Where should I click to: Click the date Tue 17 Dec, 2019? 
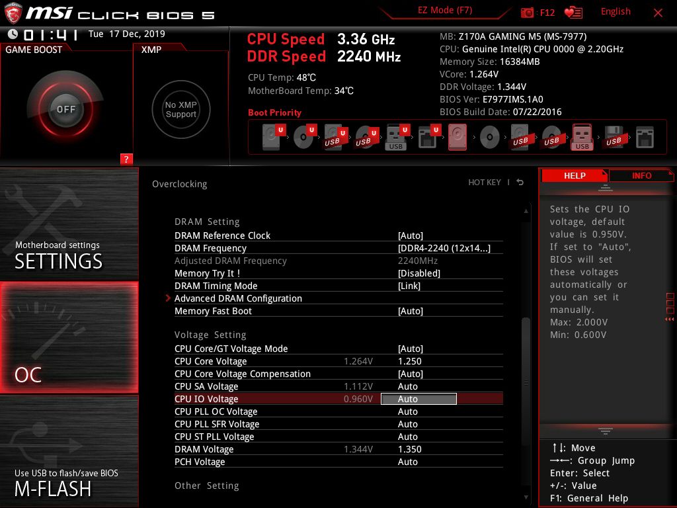[126, 34]
